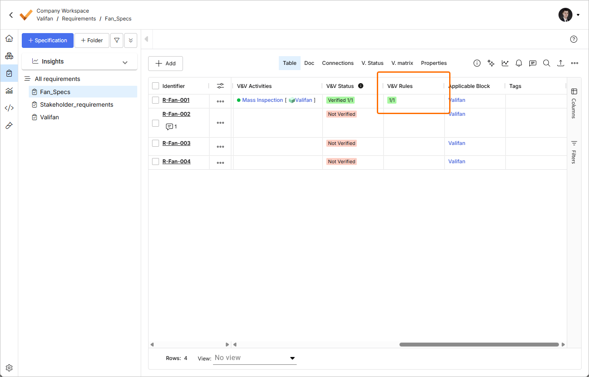Click the search magnifier icon

[x=547, y=63]
